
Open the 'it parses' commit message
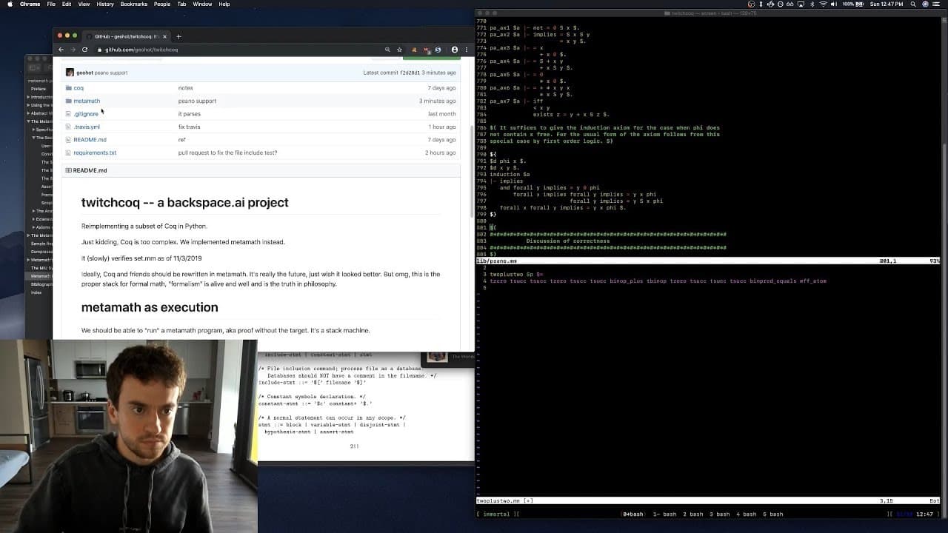[189, 114]
